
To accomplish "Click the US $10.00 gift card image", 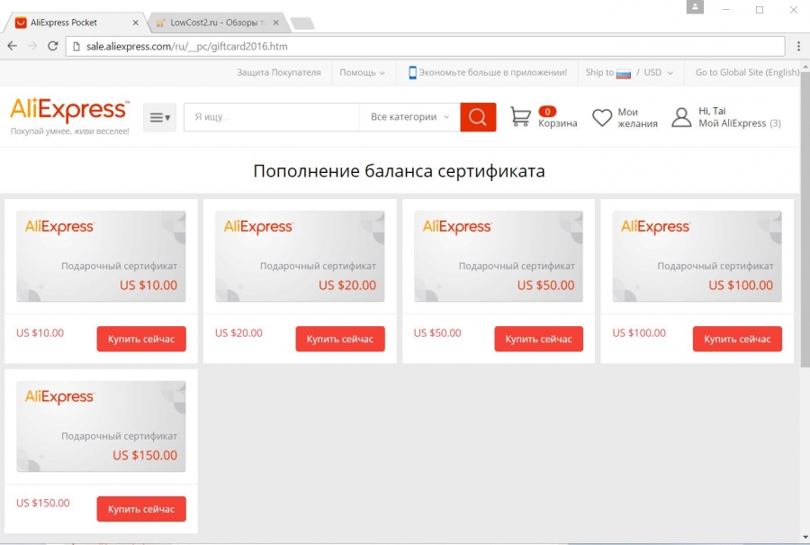I will [x=101, y=256].
